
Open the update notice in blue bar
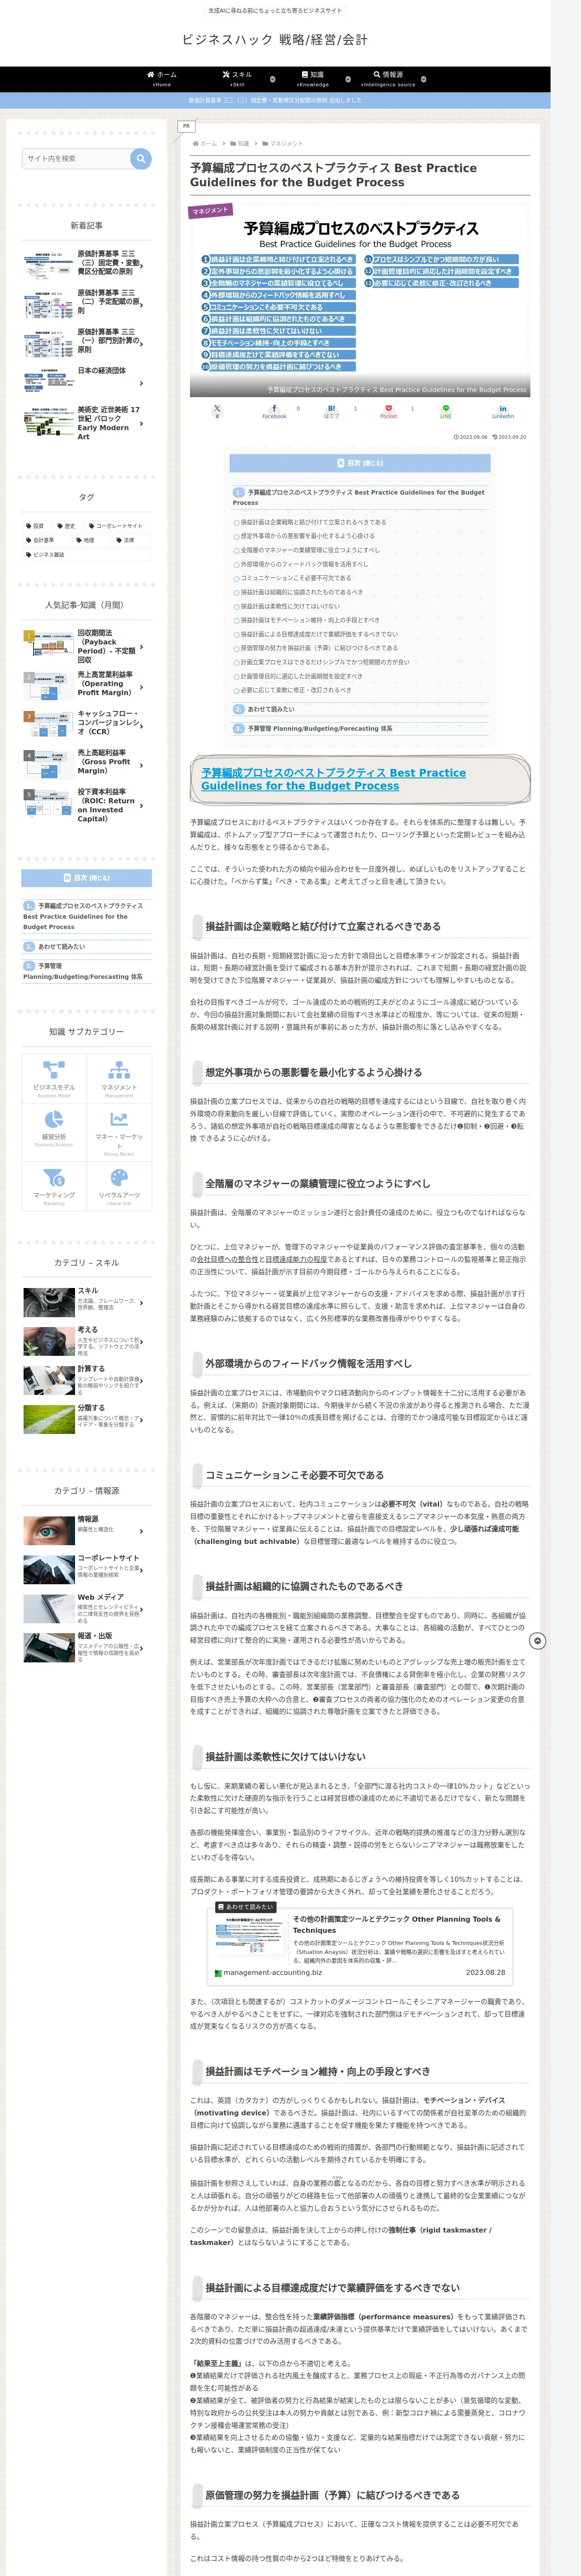pyautogui.click(x=274, y=100)
